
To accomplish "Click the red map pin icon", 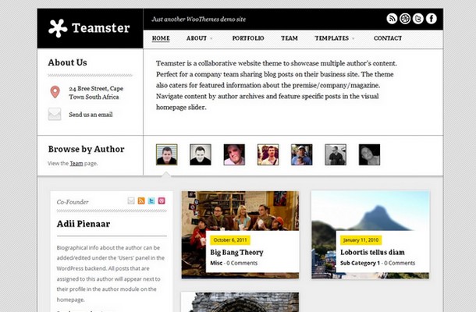I will [x=55, y=92].
